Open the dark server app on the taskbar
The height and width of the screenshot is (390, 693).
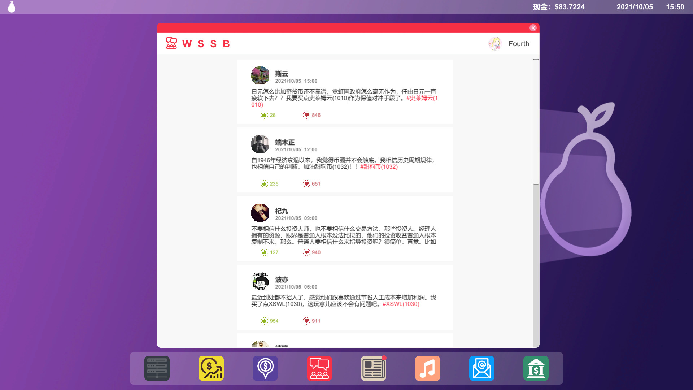(157, 368)
